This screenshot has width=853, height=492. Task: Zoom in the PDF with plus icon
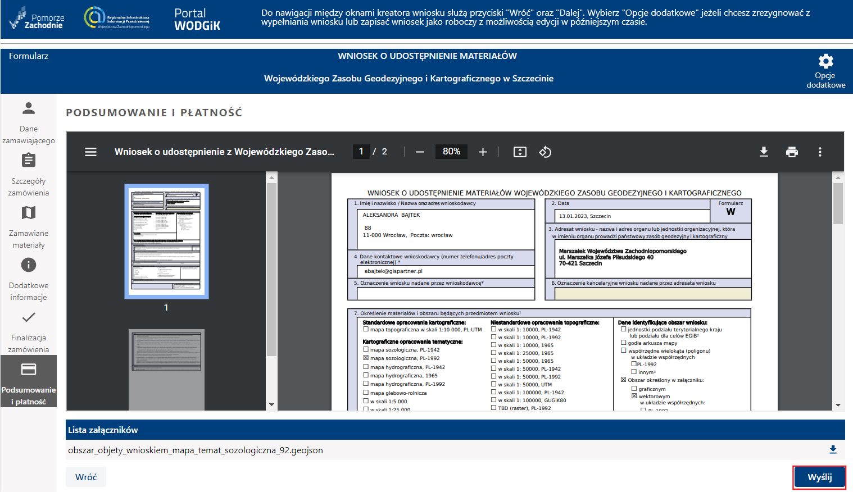point(483,152)
